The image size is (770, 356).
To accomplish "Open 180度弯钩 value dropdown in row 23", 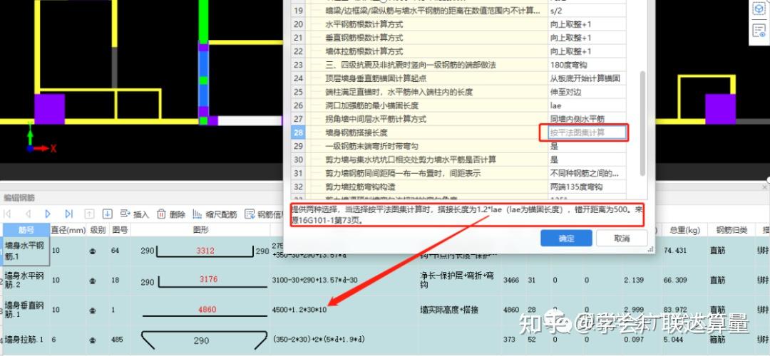I will (x=587, y=65).
